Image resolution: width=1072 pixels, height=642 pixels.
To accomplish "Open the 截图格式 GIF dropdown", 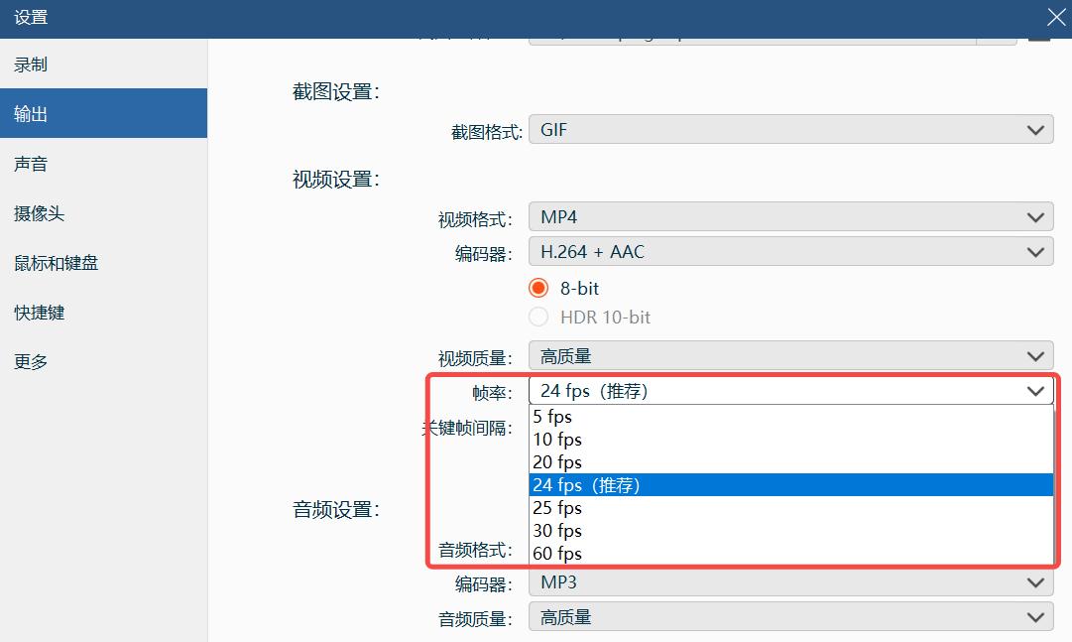I will pyautogui.click(x=788, y=129).
